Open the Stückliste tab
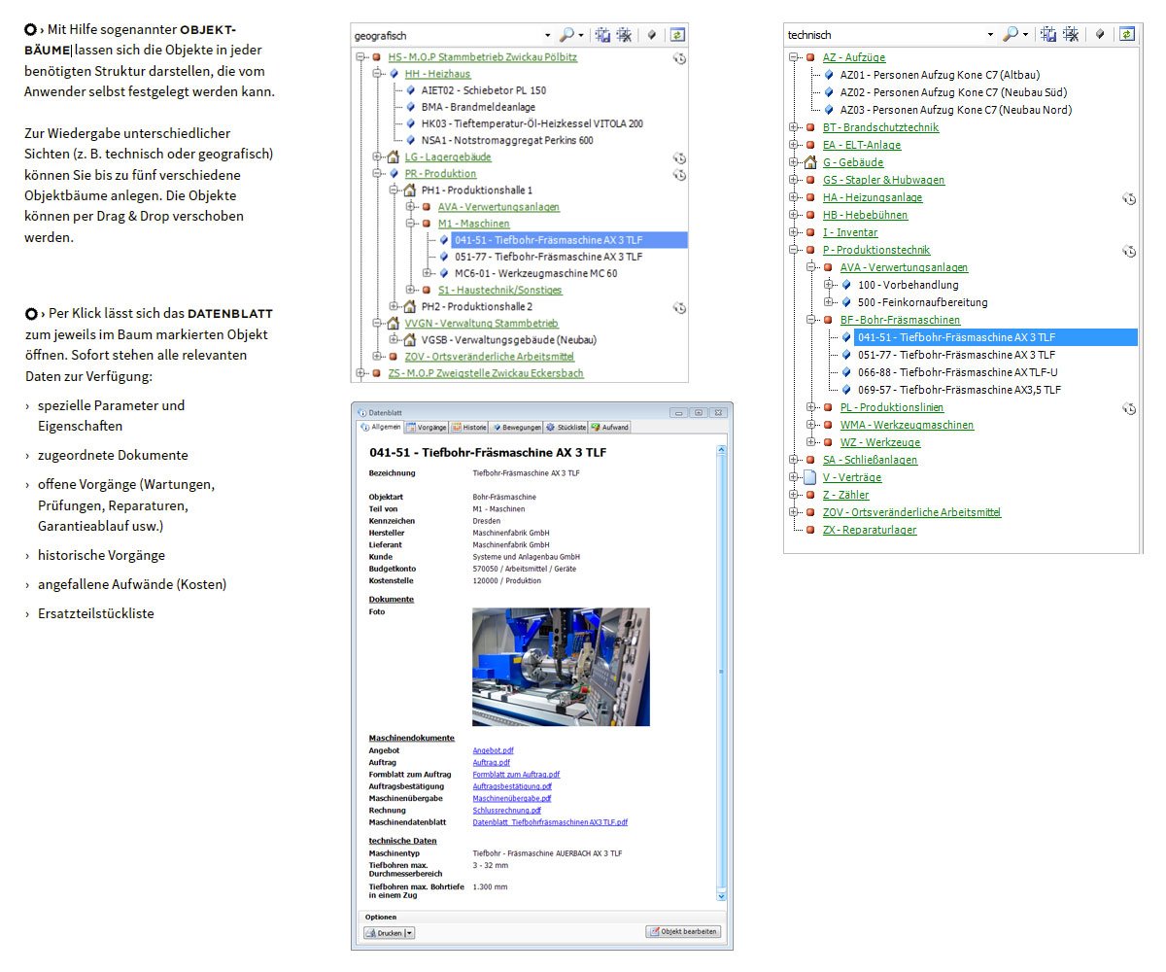This screenshot has height=972, width=1166. (x=566, y=427)
